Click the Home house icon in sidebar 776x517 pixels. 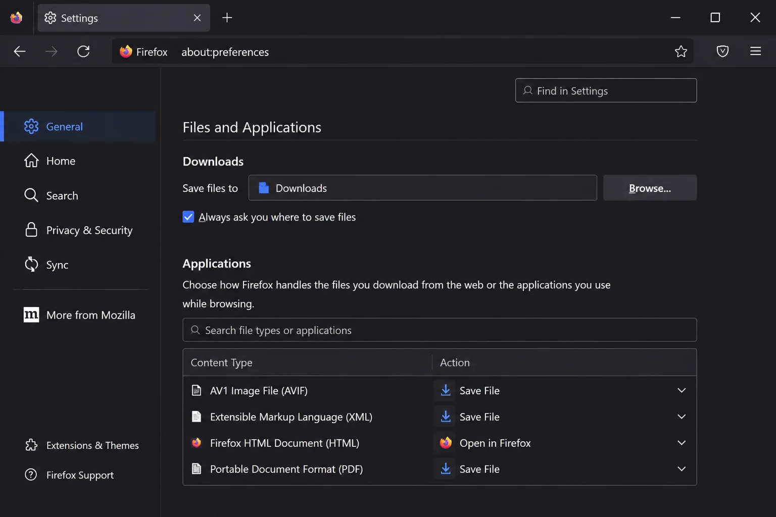[x=31, y=161]
